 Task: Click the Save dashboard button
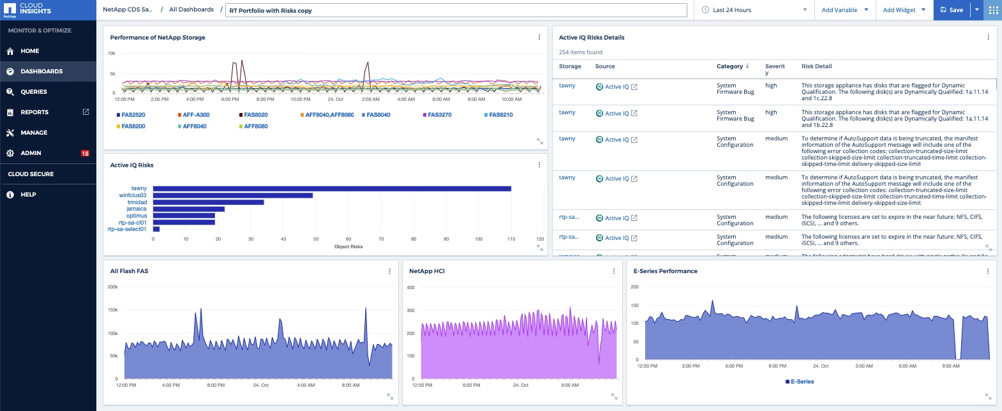(x=952, y=10)
